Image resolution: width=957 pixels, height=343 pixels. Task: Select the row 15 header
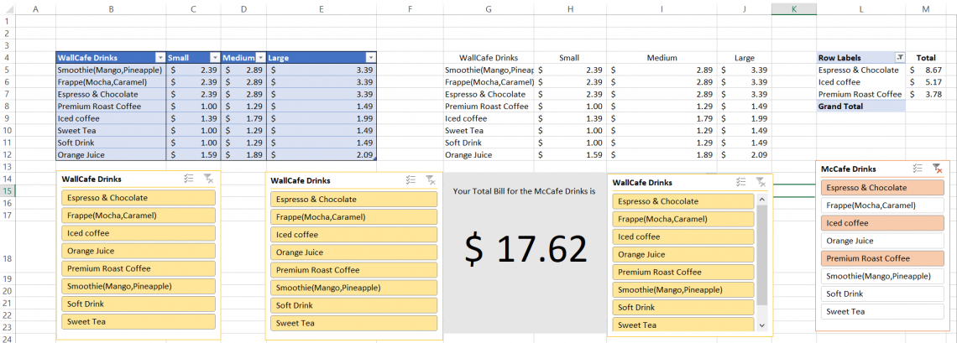pos(8,191)
